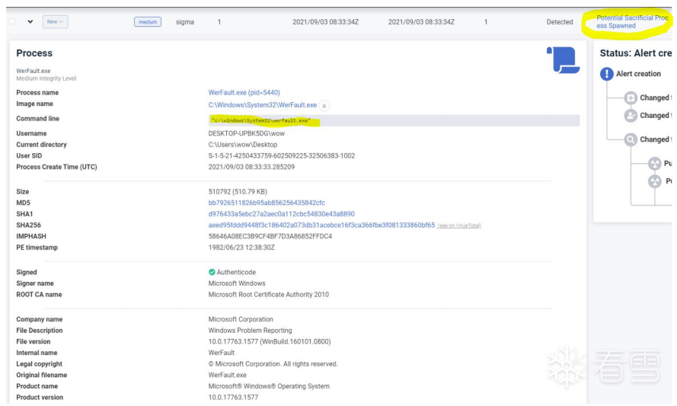Open the SHA1 hash link

(281, 214)
